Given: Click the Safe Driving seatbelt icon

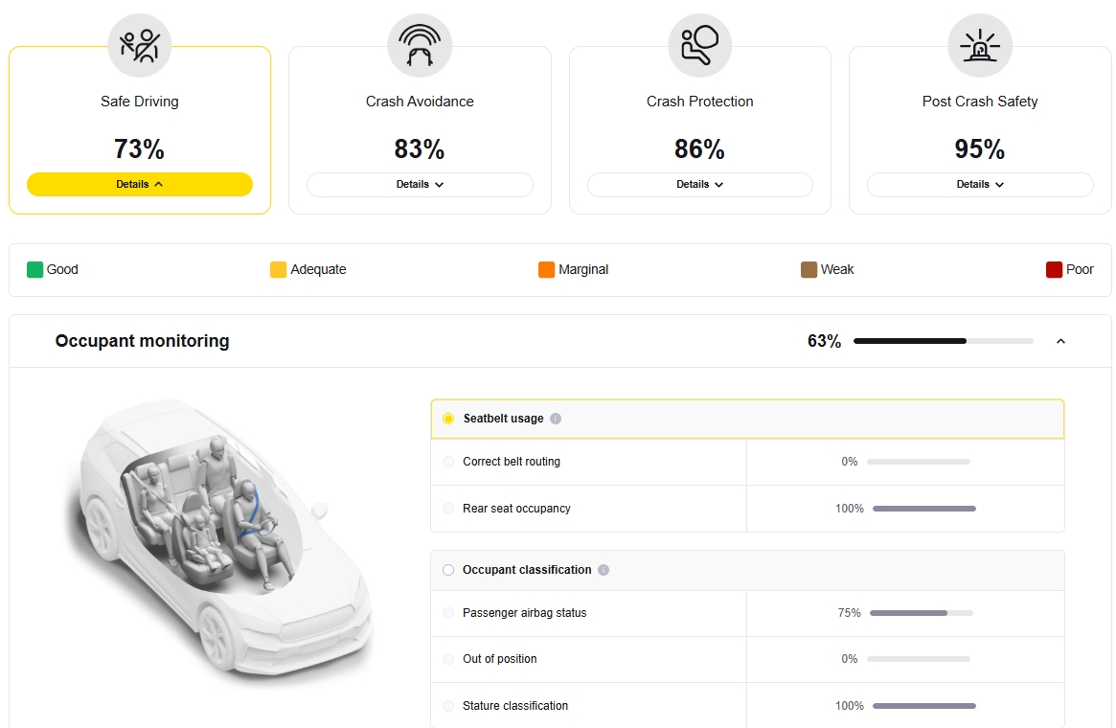Looking at the screenshot, I should (140, 46).
